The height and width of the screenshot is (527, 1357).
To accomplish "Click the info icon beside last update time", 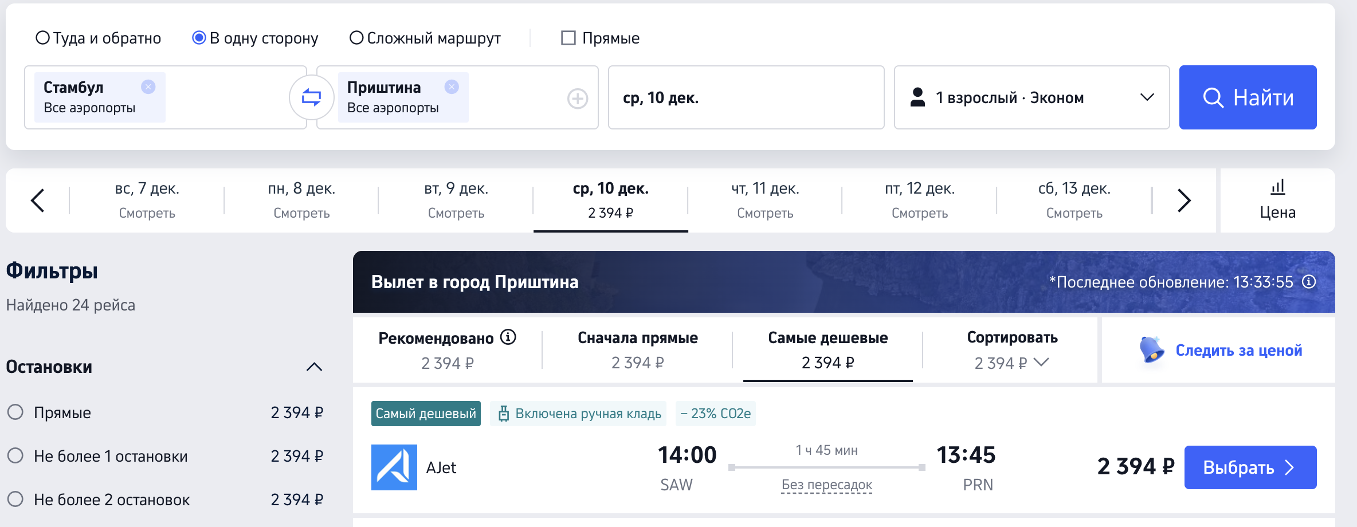I will 1309,282.
